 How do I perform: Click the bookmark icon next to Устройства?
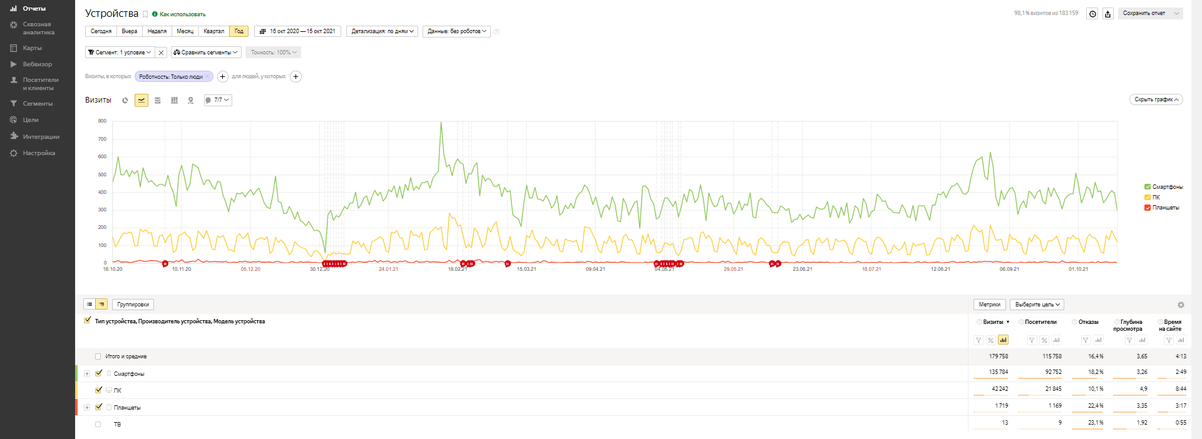click(145, 14)
